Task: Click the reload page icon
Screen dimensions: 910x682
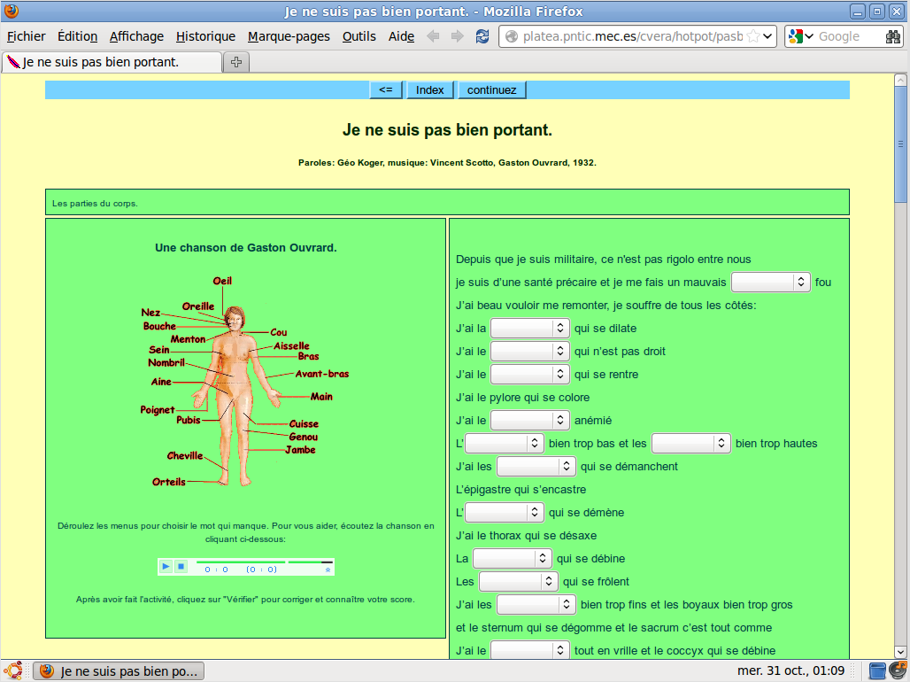Action: tap(482, 36)
